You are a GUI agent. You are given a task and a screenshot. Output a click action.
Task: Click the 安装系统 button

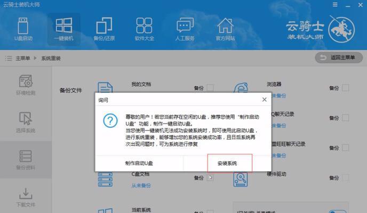tap(227, 163)
